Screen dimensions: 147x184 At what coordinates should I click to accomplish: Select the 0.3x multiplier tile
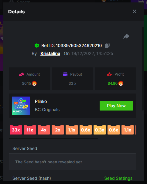tap(100, 130)
